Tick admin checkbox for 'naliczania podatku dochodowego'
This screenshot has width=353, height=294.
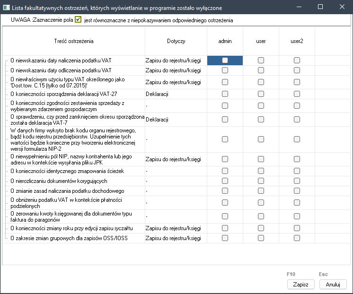pyautogui.click(x=225, y=191)
